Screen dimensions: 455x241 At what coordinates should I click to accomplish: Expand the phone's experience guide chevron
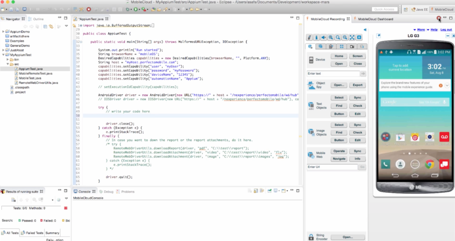point(447,85)
